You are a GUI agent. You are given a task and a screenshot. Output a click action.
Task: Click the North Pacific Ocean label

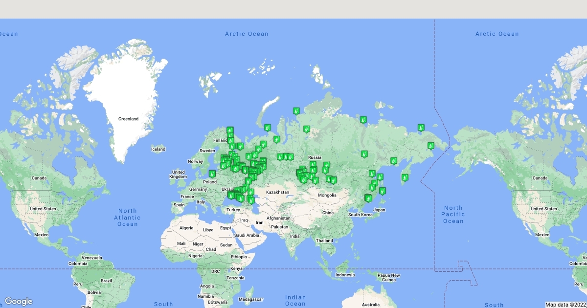[x=453, y=215]
